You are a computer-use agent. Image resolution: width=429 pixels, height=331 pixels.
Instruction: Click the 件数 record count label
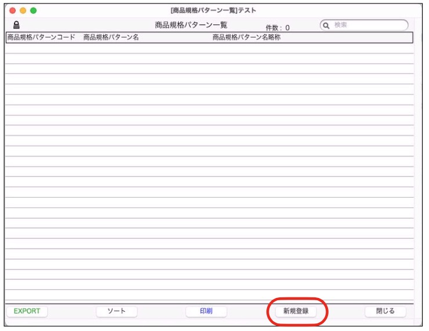click(277, 27)
